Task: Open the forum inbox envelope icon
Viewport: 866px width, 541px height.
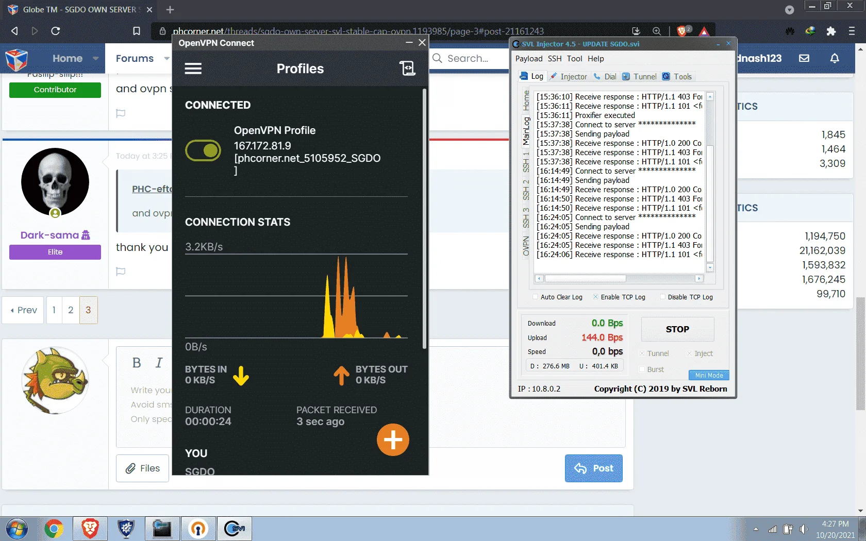Action: pos(804,58)
